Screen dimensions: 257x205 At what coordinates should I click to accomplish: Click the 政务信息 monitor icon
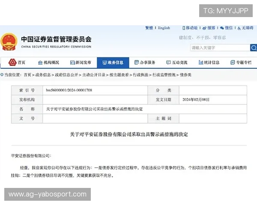tap(105, 62)
